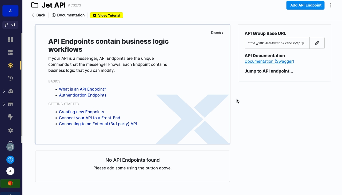Screen dimensions: 342x195
Task: Open settings gear icon in sidebar
Action: [x=10, y=130]
